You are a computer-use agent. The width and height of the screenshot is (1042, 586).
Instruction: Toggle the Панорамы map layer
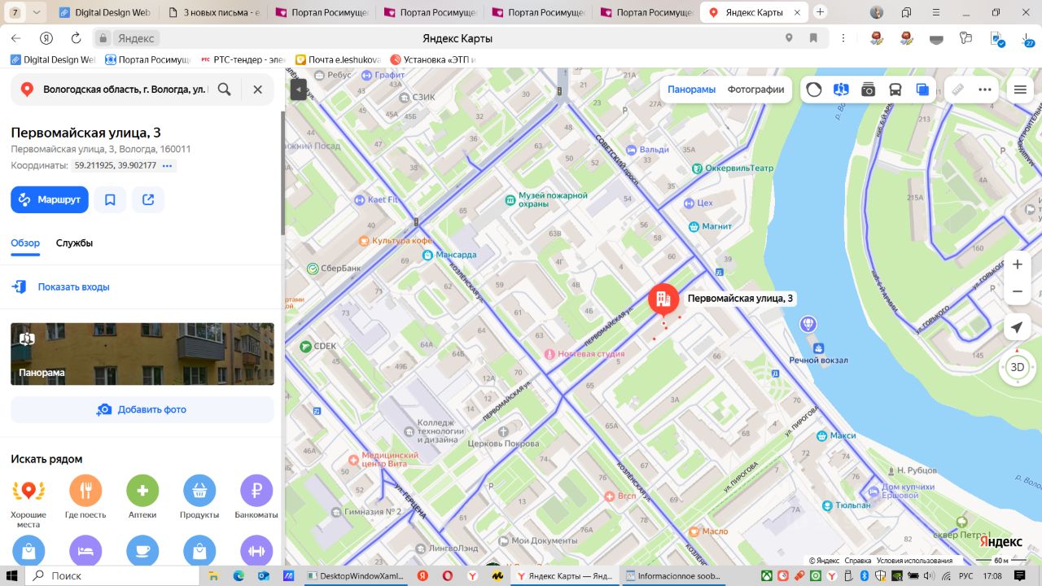pyautogui.click(x=692, y=90)
